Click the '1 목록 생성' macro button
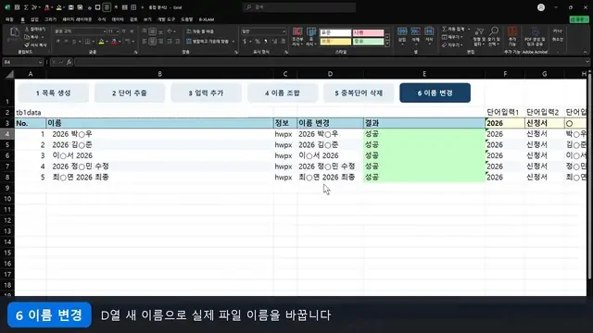The width and height of the screenshot is (593, 333). 54,92
